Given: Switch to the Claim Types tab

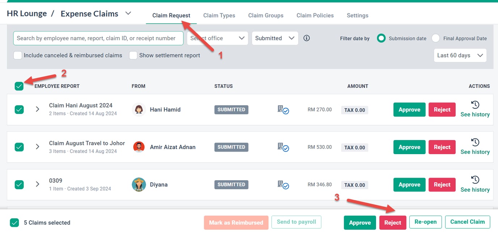Looking at the screenshot, I should 219,15.
